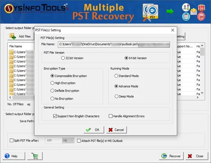This screenshot has height=163, width=211.
Task: Cancel the PST File(s) Setting dialog
Action: point(116,130)
